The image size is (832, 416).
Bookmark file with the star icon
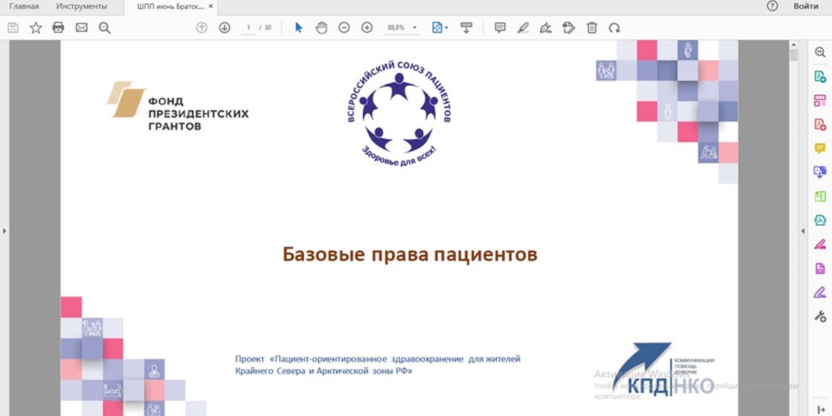pyautogui.click(x=36, y=27)
